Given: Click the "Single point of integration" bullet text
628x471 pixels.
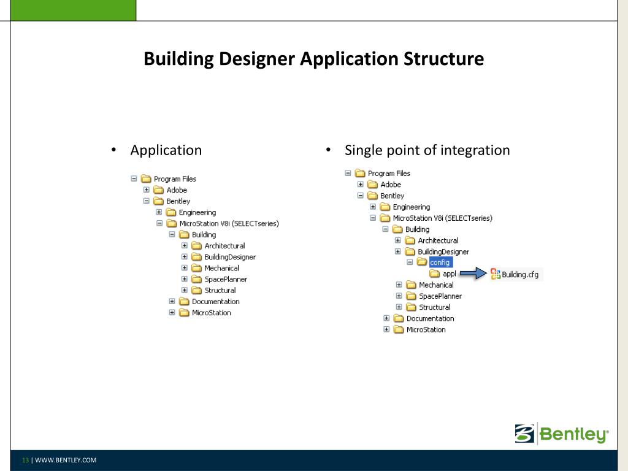Looking at the screenshot, I should 427,150.
